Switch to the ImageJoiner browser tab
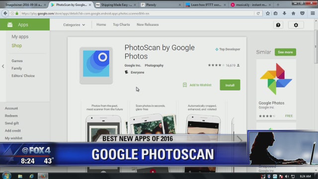This screenshot has height=179, width=318. click(x=24, y=4)
